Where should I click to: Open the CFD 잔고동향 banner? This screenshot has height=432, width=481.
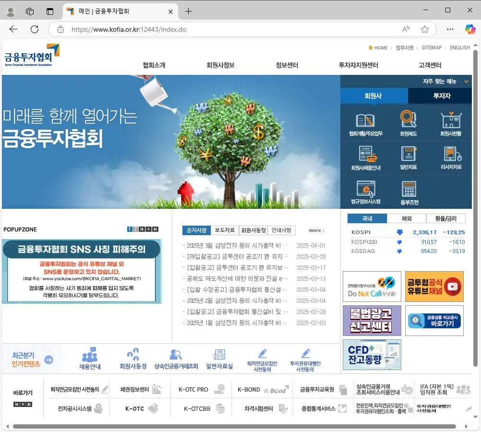(372, 355)
